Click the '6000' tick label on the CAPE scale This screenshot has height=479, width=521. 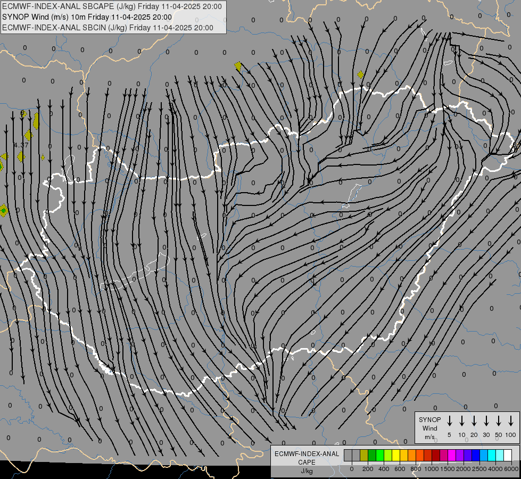[511, 469]
